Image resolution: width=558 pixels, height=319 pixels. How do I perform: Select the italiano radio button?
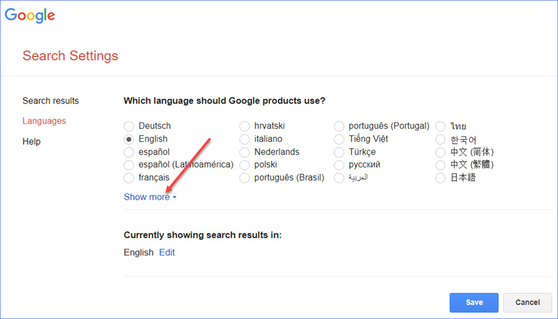pyautogui.click(x=244, y=139)
